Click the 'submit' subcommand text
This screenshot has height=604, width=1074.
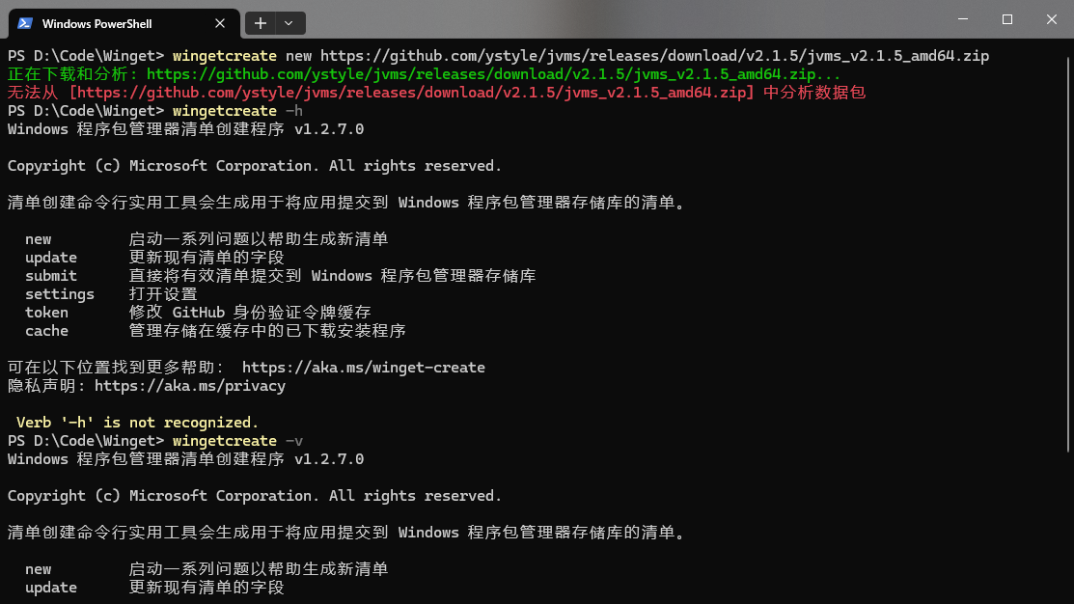(x=50, y=275)
